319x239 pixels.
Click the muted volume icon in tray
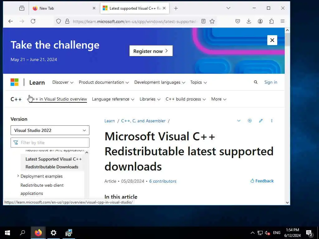[x=267, y=233]
